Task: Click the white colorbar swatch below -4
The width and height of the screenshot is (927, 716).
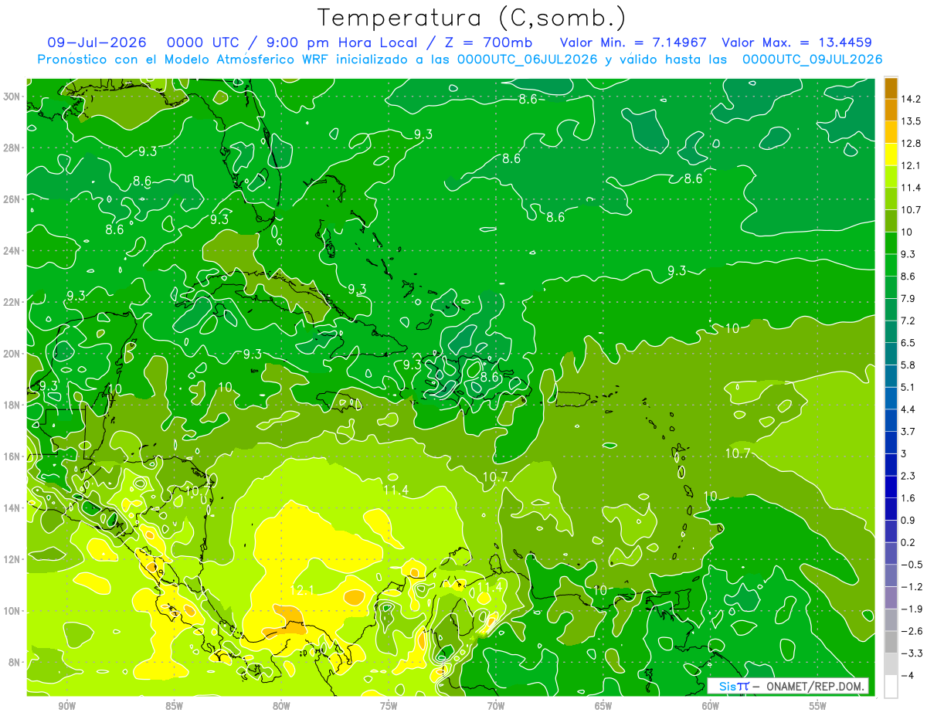Action: pyautogui.click(x=891, y=687)
